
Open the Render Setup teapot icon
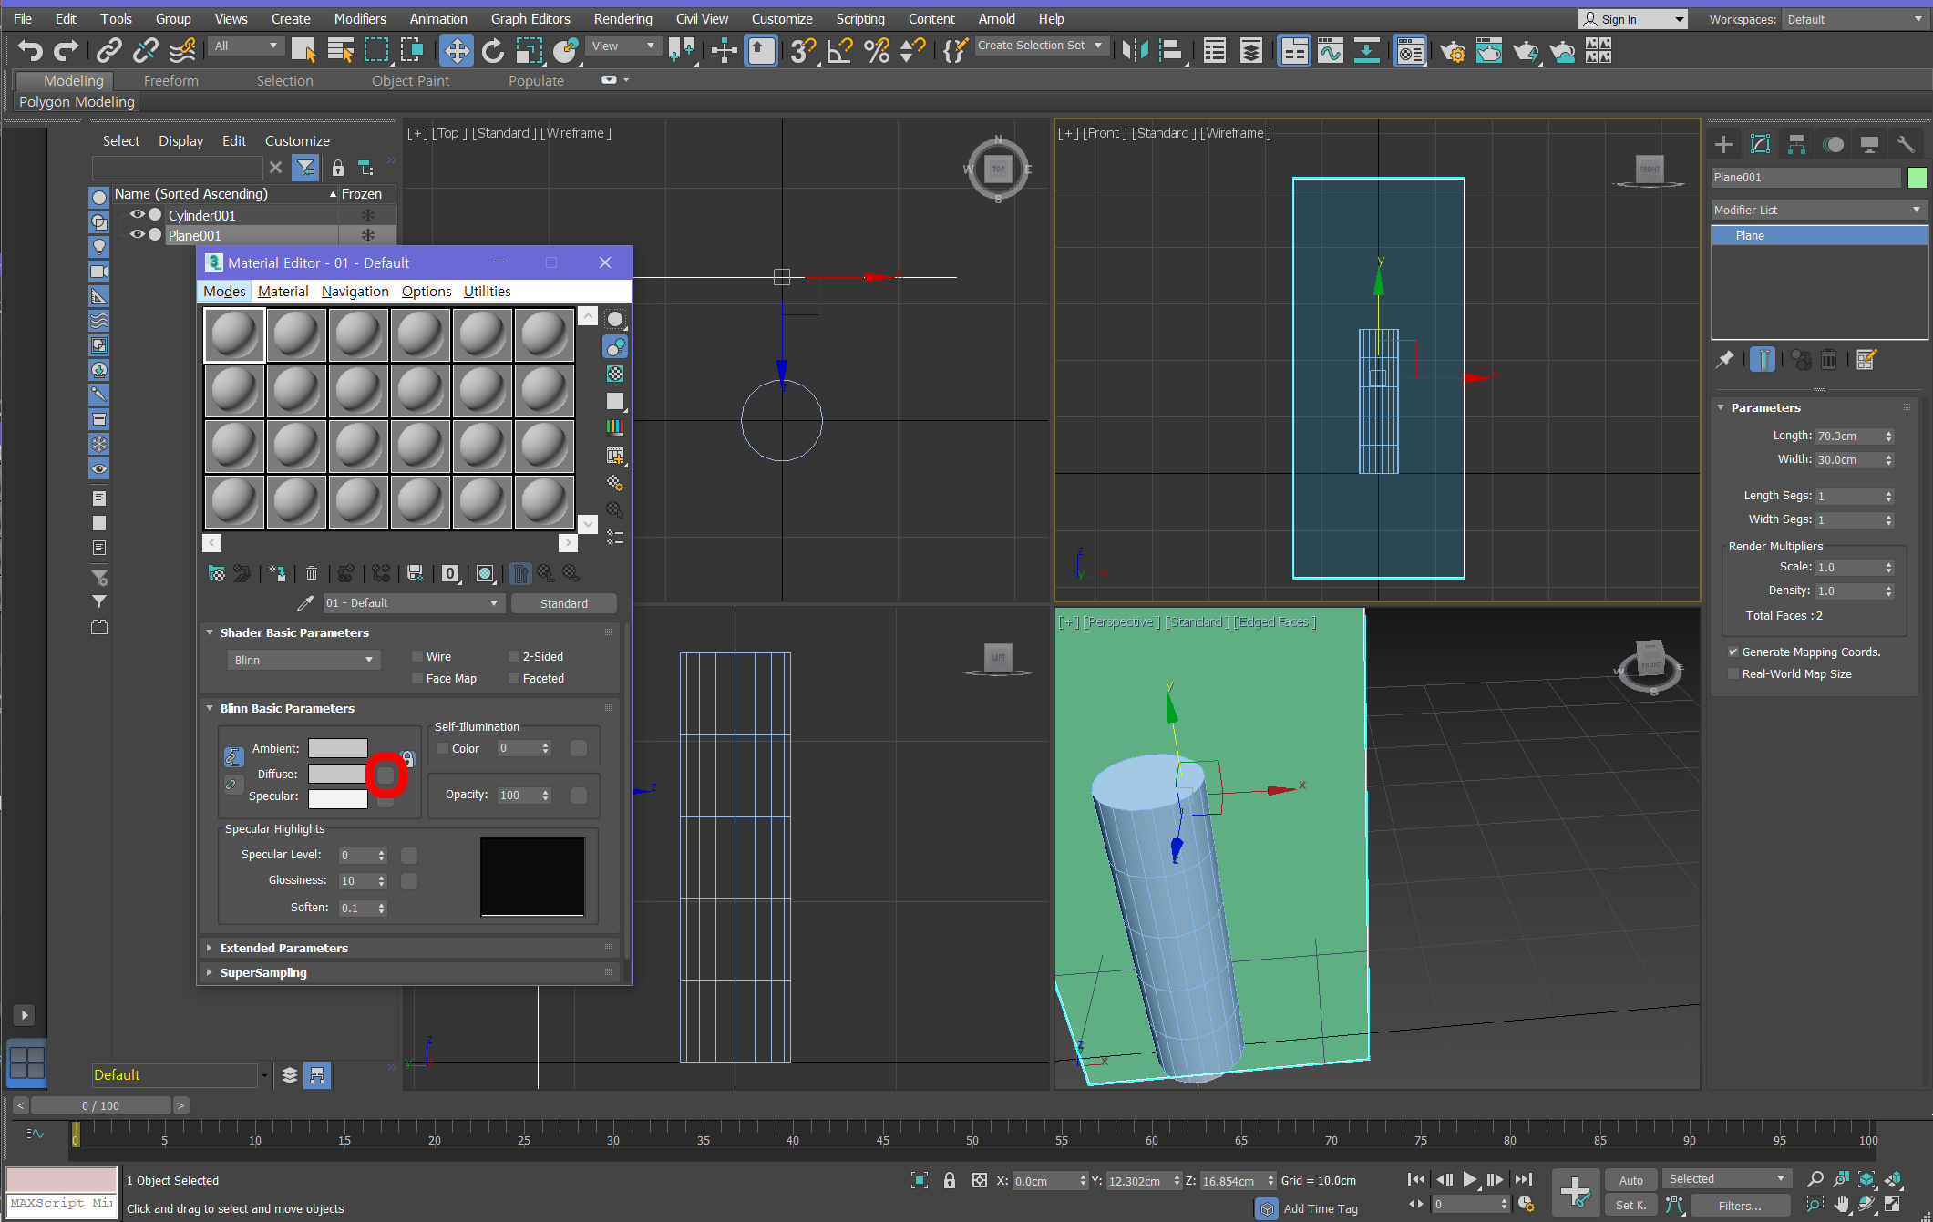click(x=1452, y=52)
